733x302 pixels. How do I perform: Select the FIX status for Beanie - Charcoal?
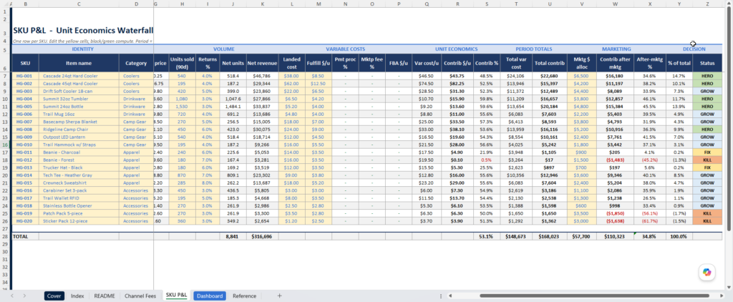(708, 152)
